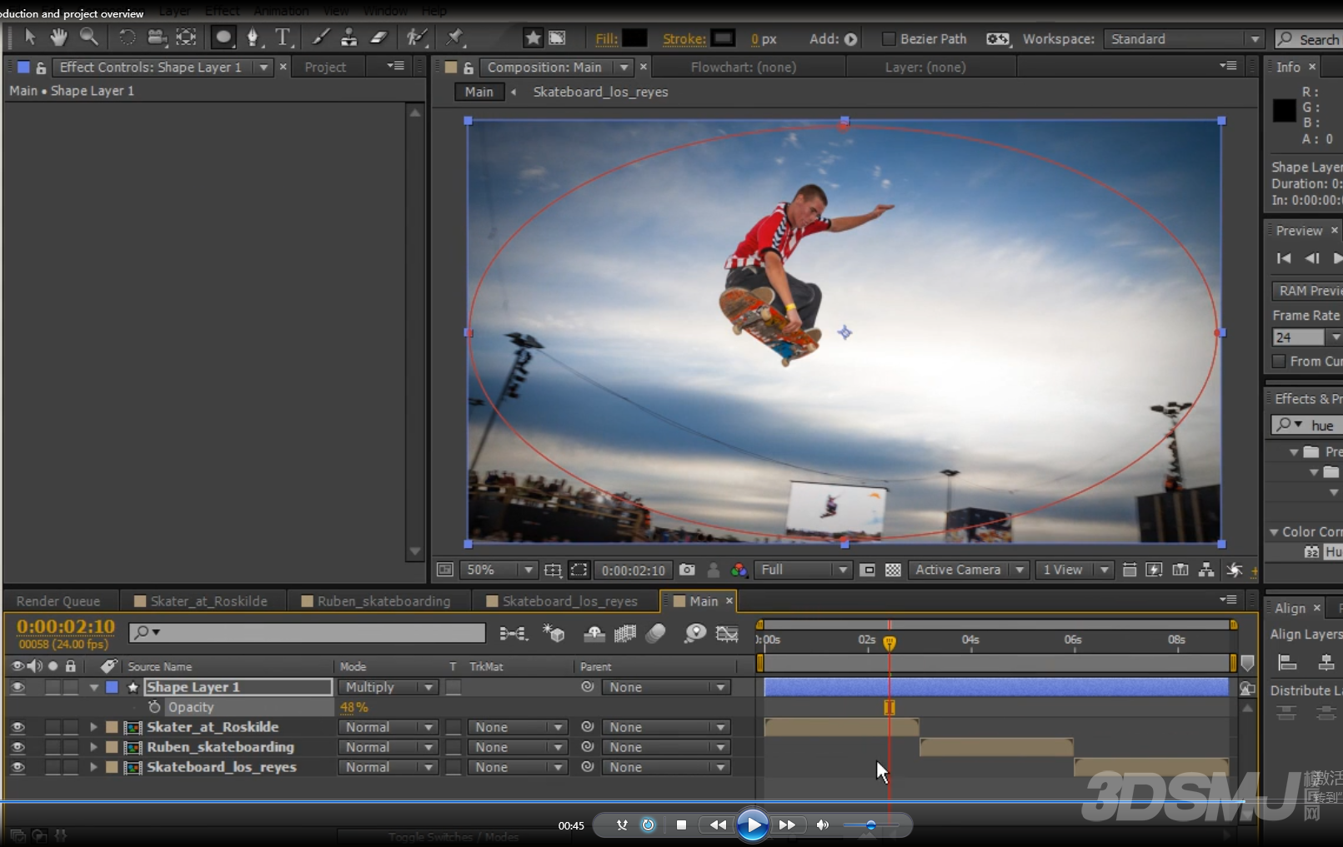The image size is (1343, 847).
Task: Click the Stroke color swatch
Action: click(x=723, y=38)
